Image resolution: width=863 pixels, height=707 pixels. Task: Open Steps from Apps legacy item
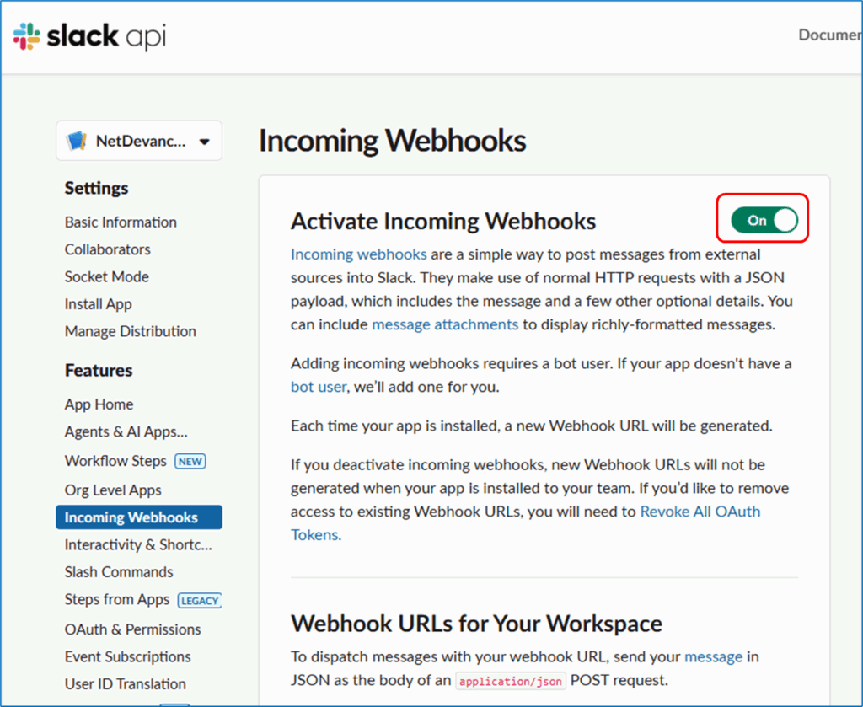[x=117, y=600]
